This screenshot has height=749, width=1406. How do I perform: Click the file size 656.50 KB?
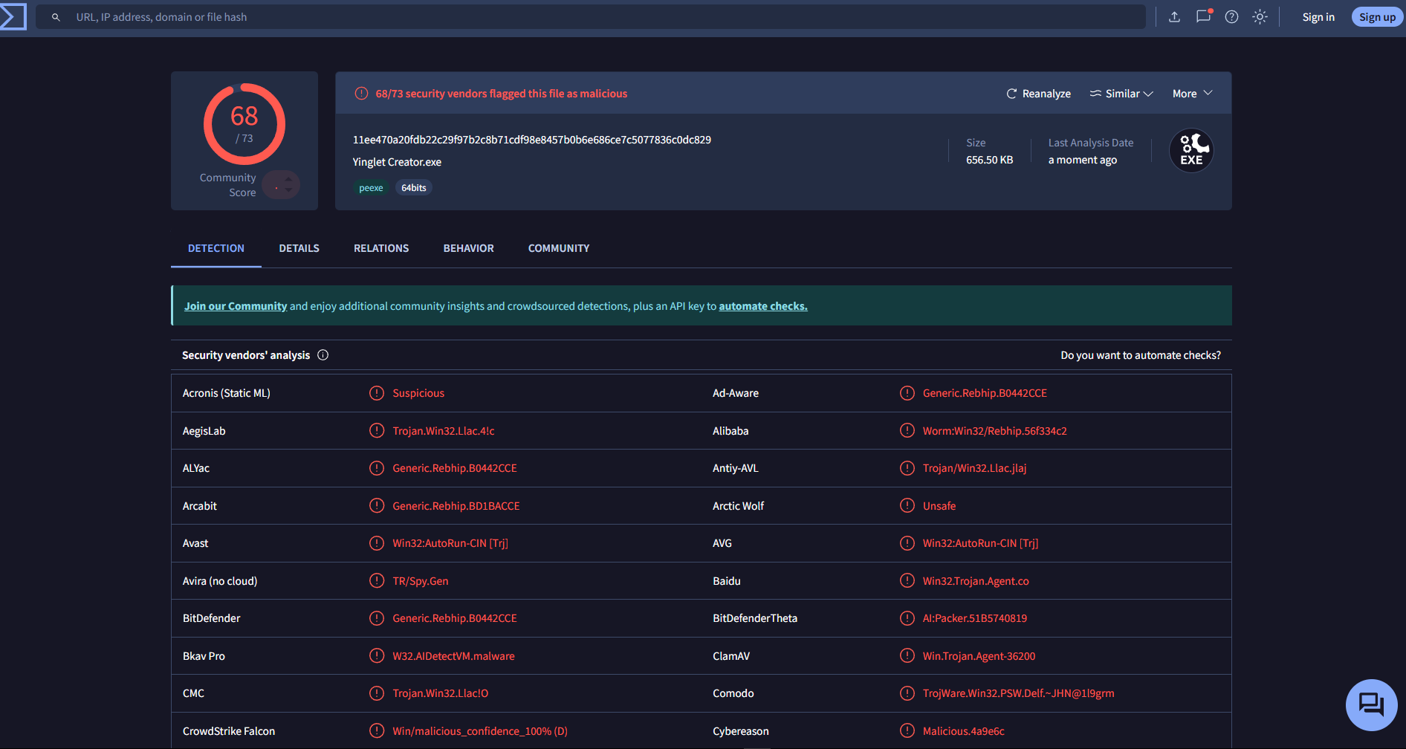click(989, 160)
